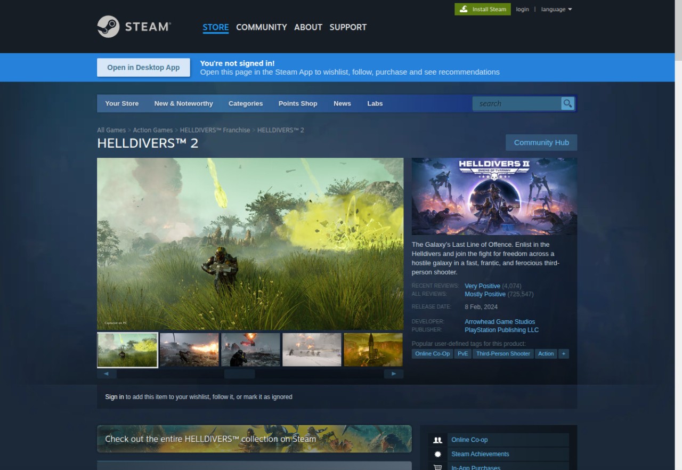Click the main gameplay screenshot
The image size is (682, 470).
(x=250, y=244)
